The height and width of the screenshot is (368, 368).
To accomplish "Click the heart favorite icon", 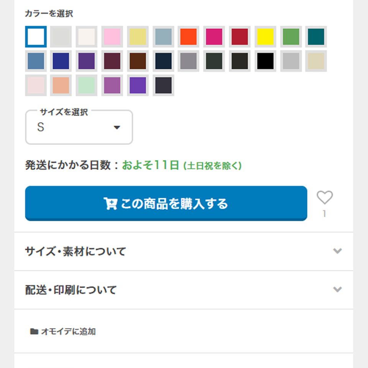I will pos(325,198).
